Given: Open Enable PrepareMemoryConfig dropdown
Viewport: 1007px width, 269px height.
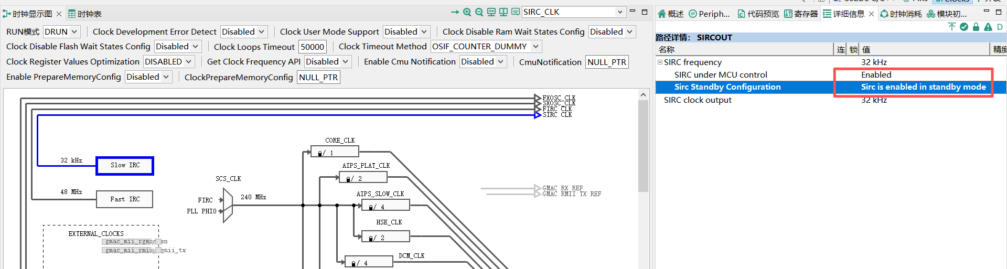Looking at the screenshot, I should pyautogui.click(x=148, y=77).
